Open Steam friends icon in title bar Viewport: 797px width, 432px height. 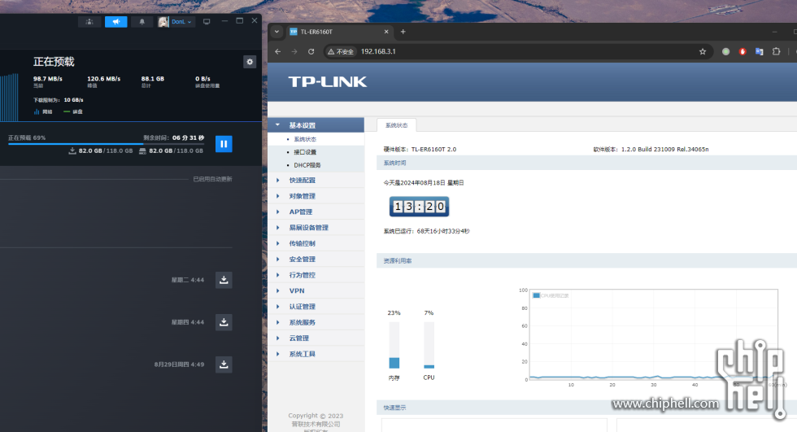[x=89, y=22]
